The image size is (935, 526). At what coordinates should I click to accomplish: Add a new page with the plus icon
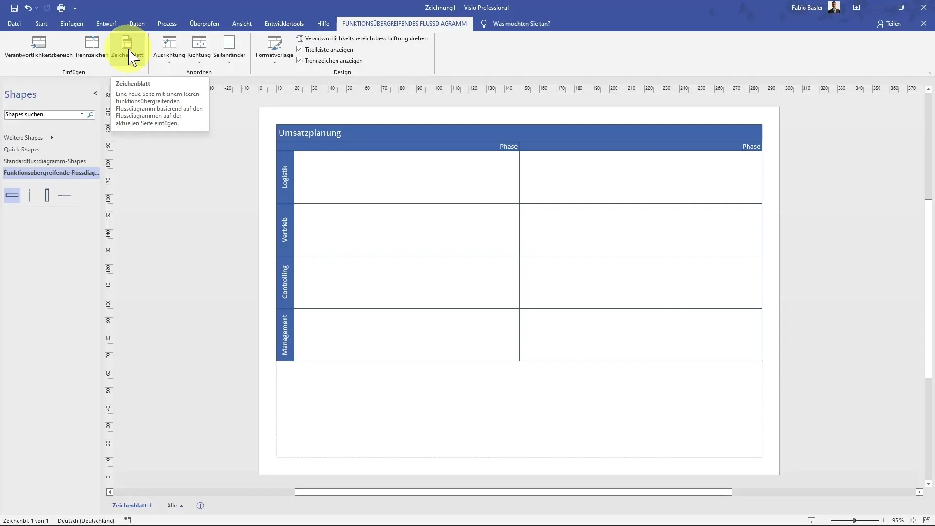pos(200,506)
